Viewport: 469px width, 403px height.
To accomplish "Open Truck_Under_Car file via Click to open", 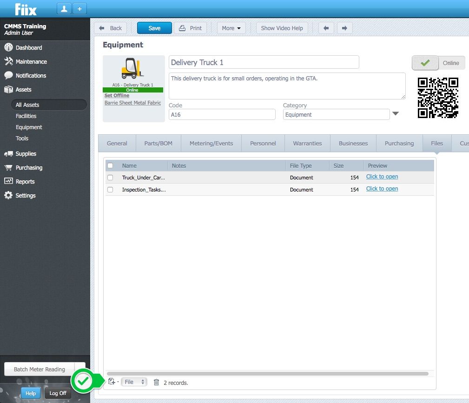I will [382, 177].
